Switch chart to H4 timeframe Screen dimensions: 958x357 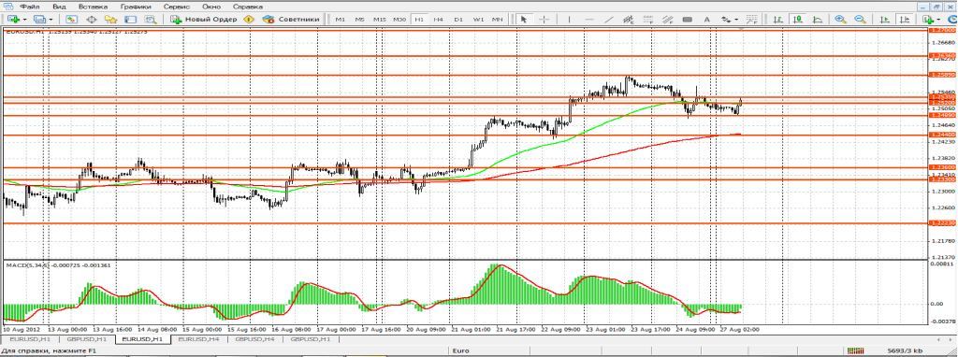(x=439, y=19)
